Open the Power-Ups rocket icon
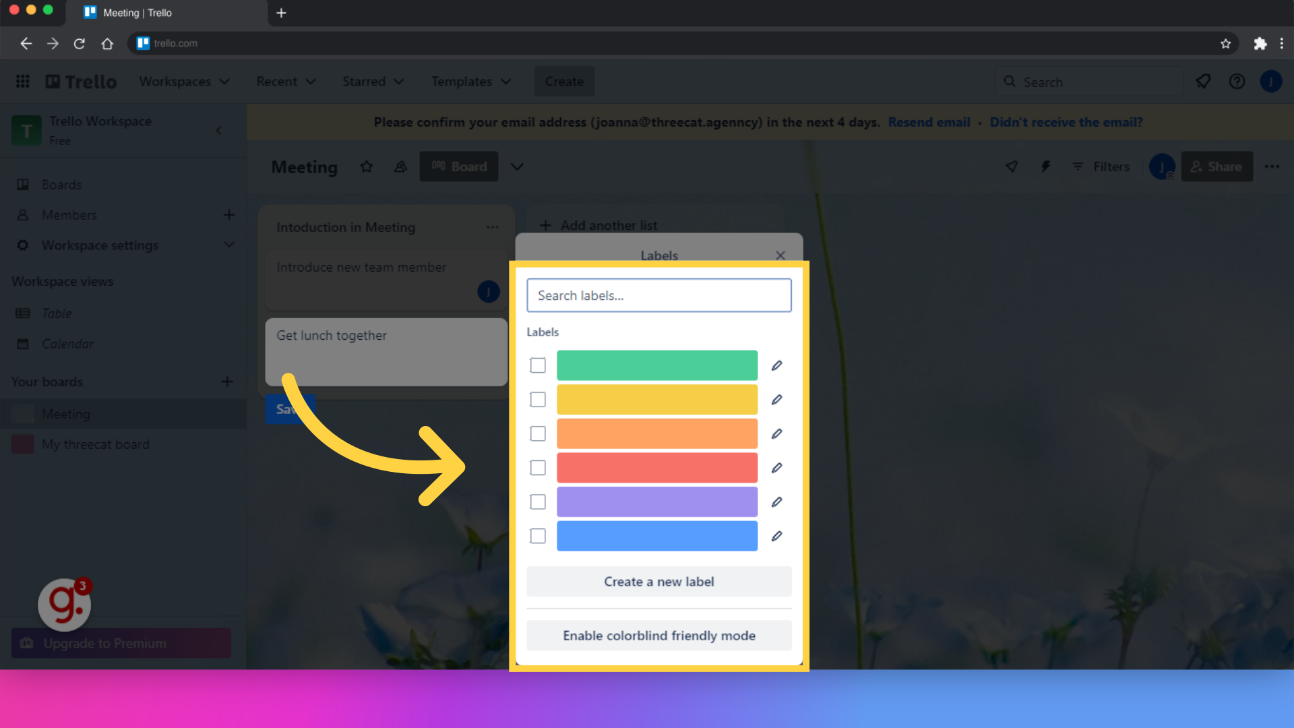The image size is (1294, 728). tap(1012, 166)
